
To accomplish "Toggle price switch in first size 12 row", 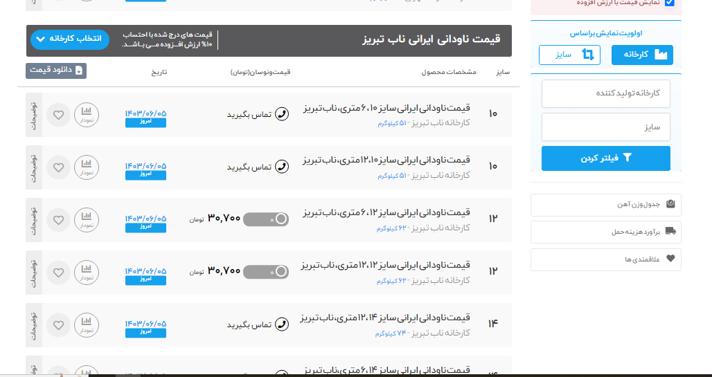I will point(266,219).
